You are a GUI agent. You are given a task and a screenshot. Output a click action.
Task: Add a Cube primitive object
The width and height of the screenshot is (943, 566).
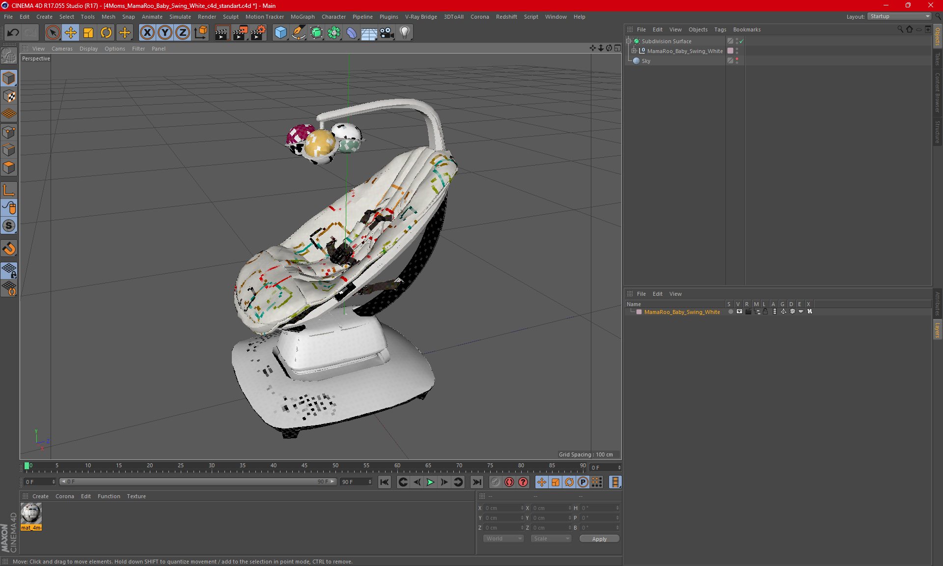click(x=281, y=32)
